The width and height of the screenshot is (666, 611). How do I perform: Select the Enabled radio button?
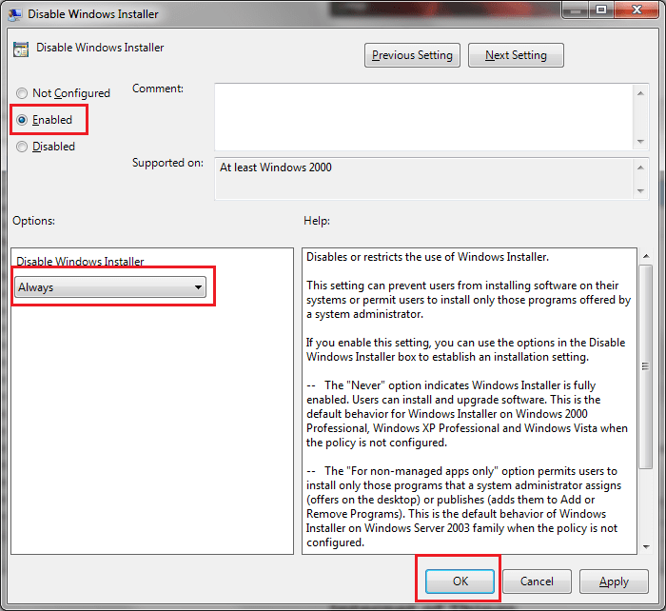pyautogui.click(x=22, y=120)
